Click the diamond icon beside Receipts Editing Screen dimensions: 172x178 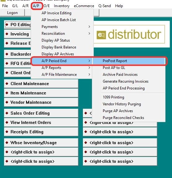pyautogui.click(x=7, y=132)
